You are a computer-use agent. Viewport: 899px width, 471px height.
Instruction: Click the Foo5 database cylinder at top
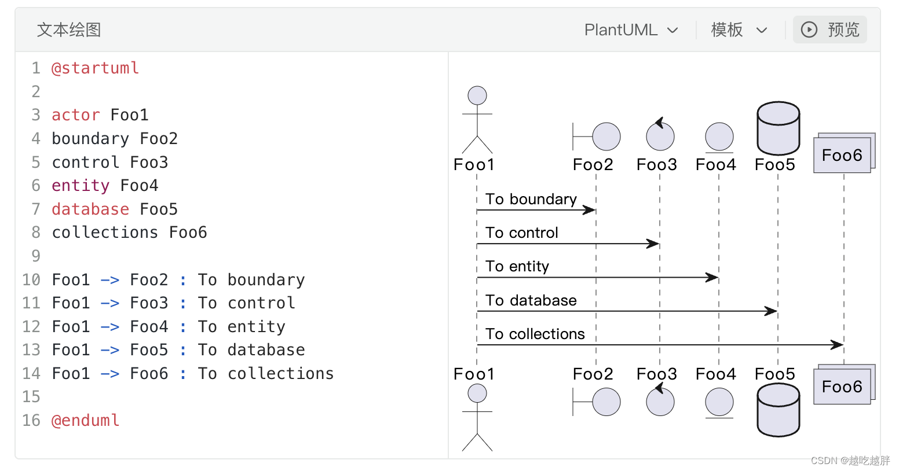pos(778,128)
